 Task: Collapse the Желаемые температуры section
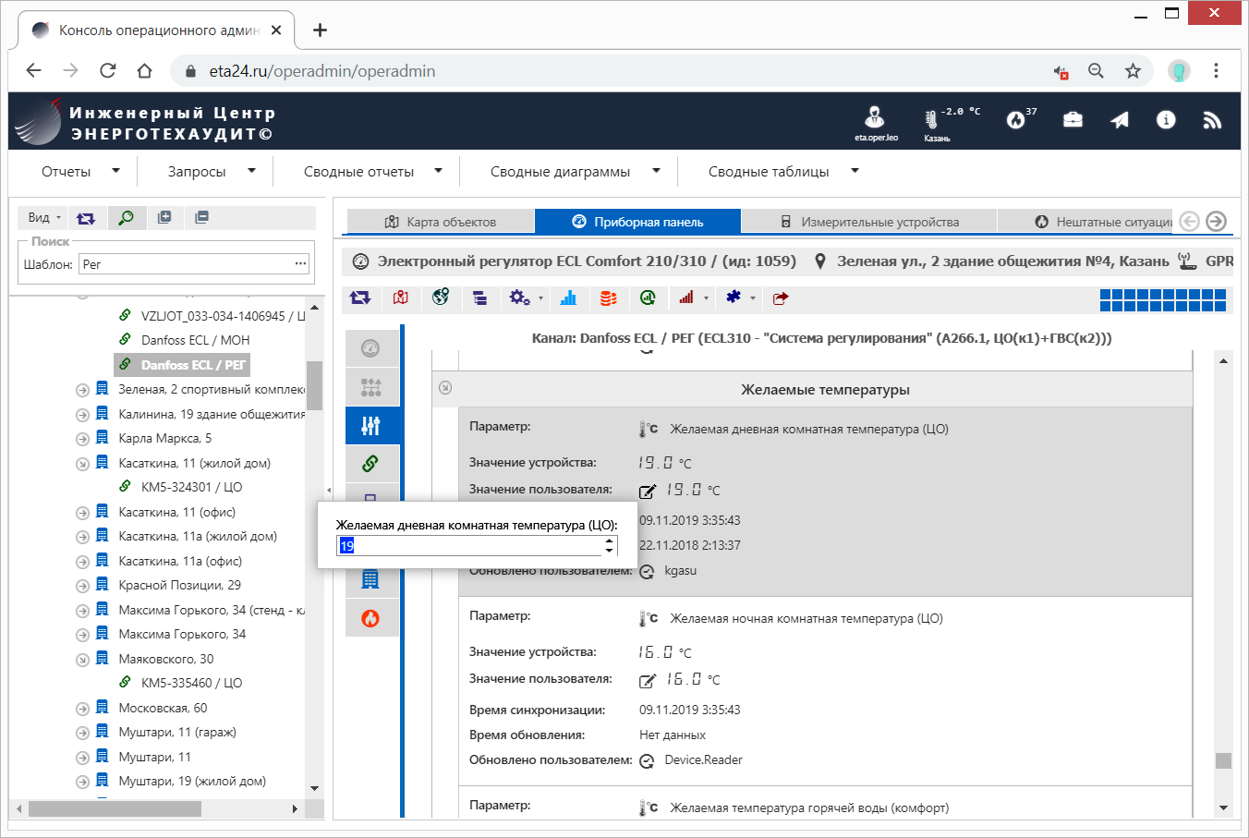pyautogui.click(x=445, y=388)
